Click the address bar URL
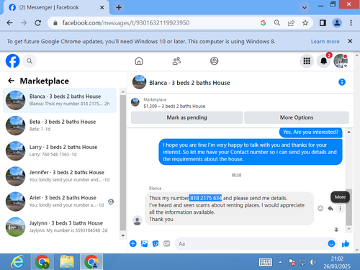This screenshot has height=270, width=360. tap(126, 23)
